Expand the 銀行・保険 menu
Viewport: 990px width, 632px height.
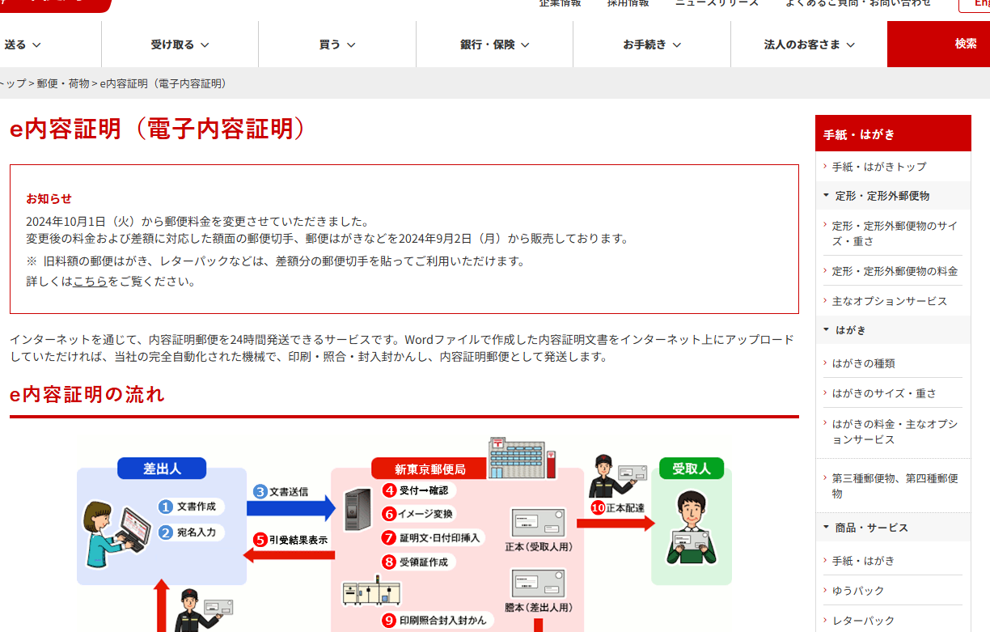(494, 45)
